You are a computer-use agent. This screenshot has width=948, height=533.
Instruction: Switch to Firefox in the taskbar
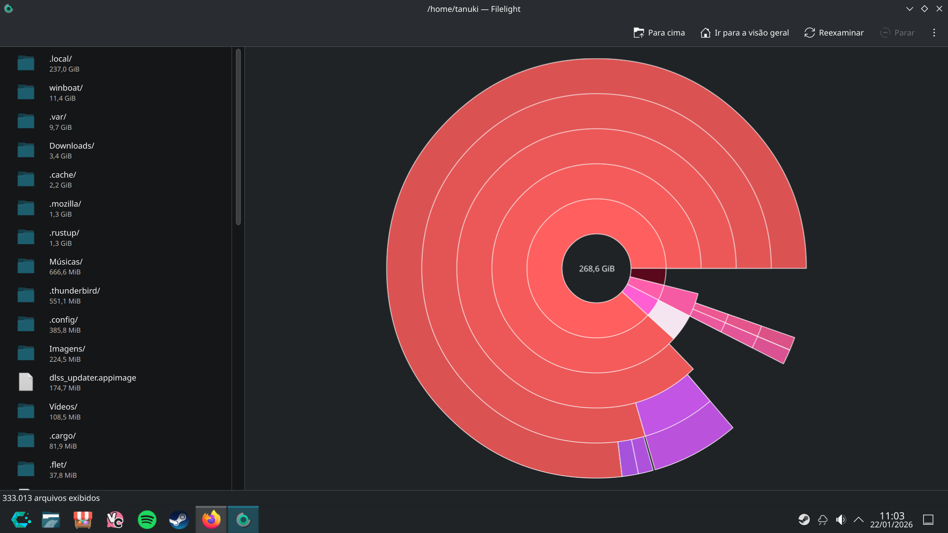(211, 520)
